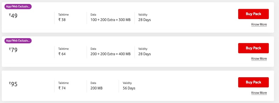279x103 pixels.
Task: Click 28 Days validity on ₹49 pack
Action: click(145, 20)
